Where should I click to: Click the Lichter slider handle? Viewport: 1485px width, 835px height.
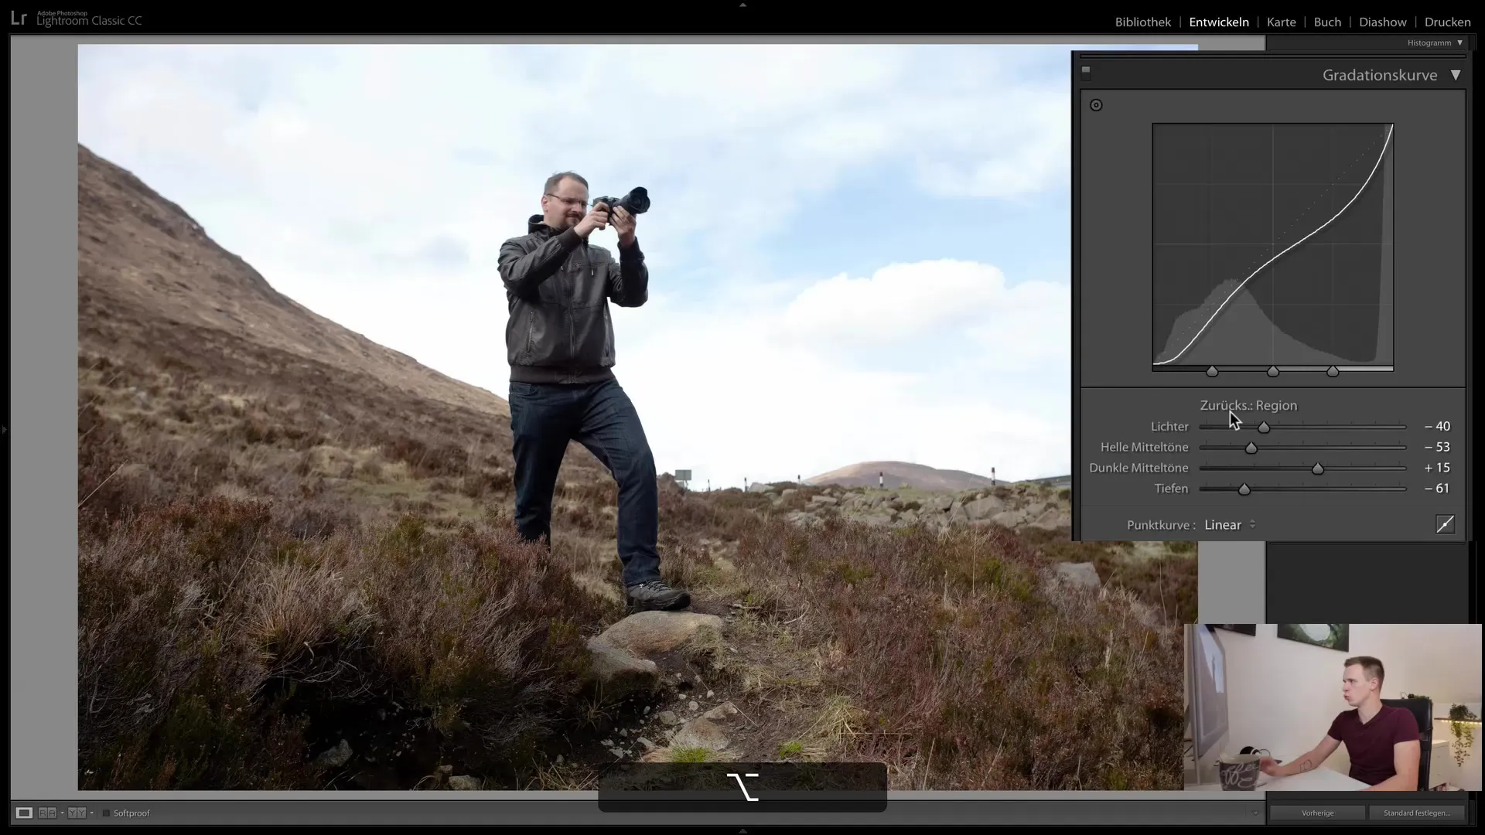(1263, 427)
